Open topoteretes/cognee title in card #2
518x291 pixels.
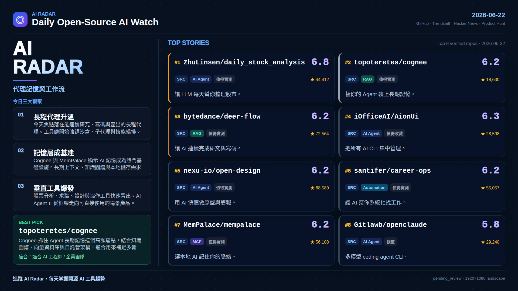point(390,62)
